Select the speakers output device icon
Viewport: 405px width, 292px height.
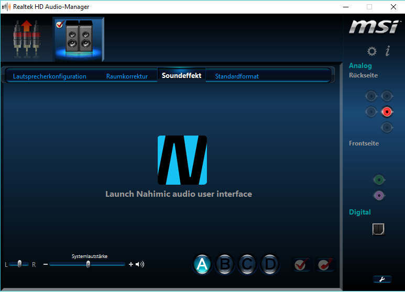point(78,39)
